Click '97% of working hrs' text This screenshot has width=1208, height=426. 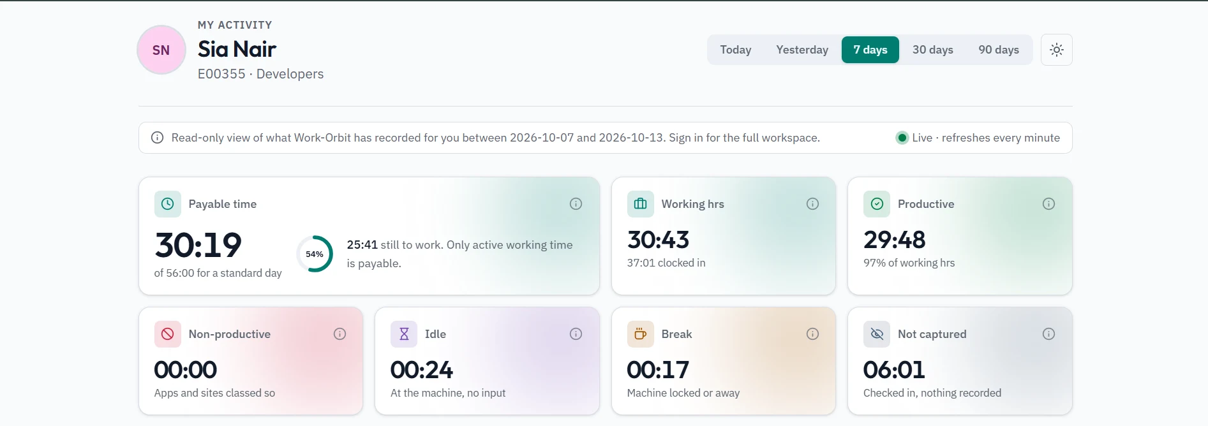pos(909,263)
